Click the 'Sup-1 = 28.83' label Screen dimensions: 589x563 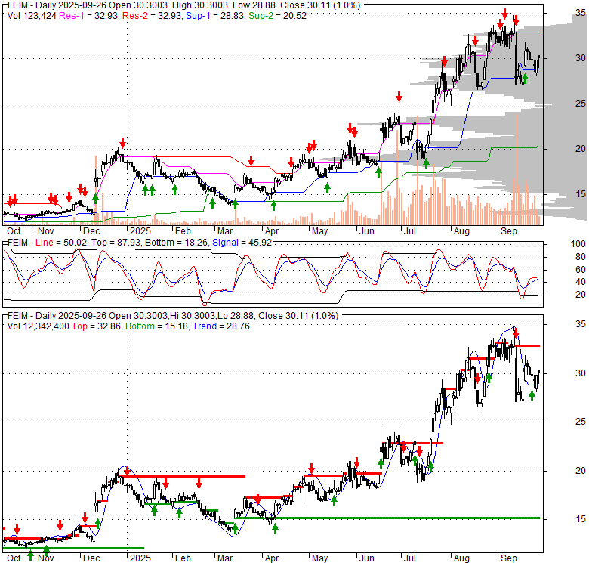pyautogui.click(x=214, y=16)
